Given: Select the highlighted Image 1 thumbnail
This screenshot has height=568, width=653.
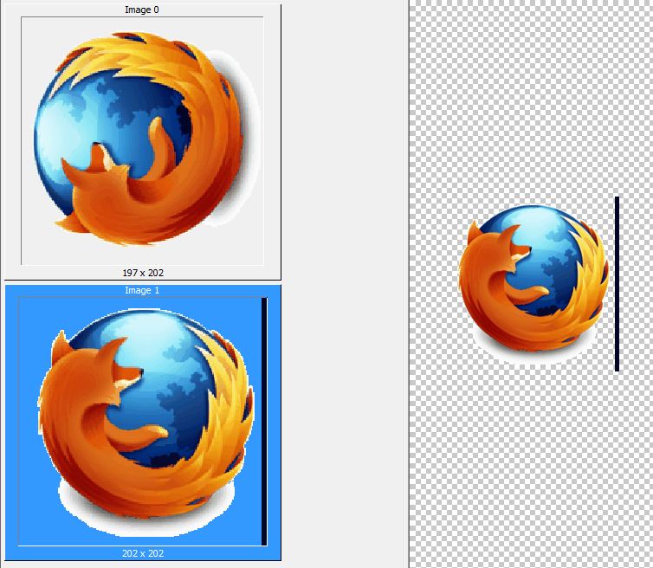Looking at the screenshot, I should click(x=142, y=422).
